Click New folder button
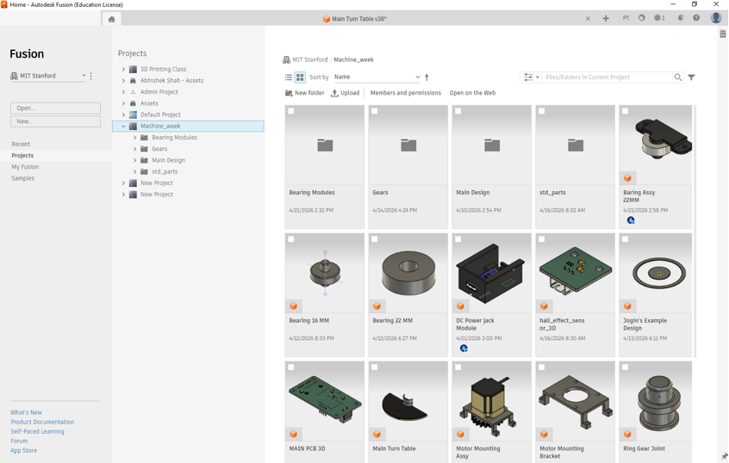Screen dimensions: 729x463 click(x=304, y=93)
